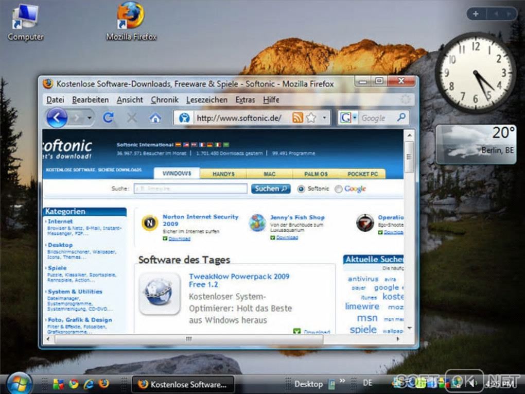This screenshot has height=394, width=525.
Task: Switch to the MAC tab
Action: 270,174
